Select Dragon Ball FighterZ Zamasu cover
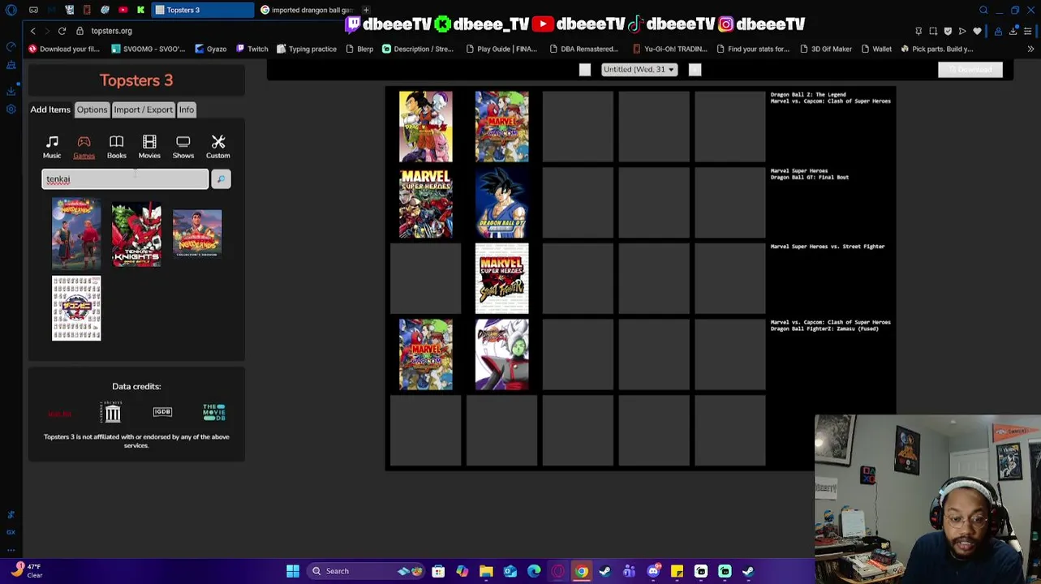Viewport: 1041px width, 584px height. (x=501, y=354)
